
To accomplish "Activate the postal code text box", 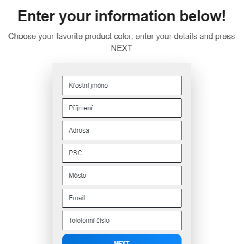I will 122,153.
